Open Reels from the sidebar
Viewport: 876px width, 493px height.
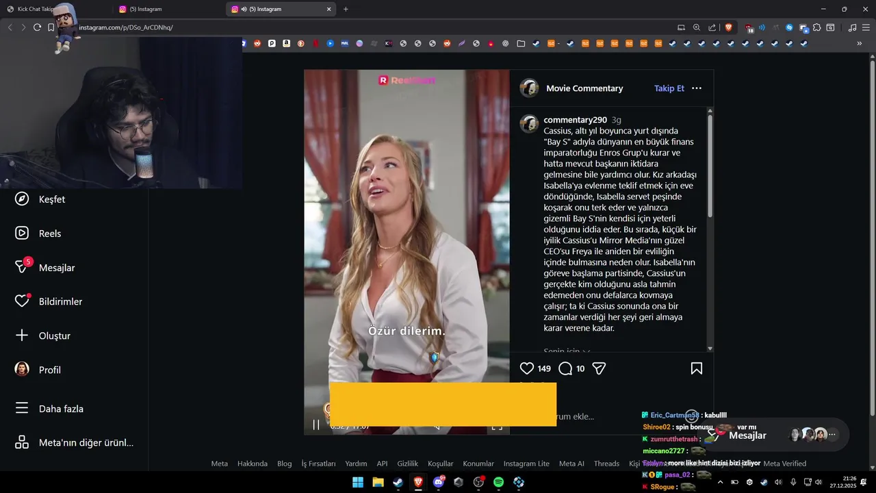(x=38, y=233)
